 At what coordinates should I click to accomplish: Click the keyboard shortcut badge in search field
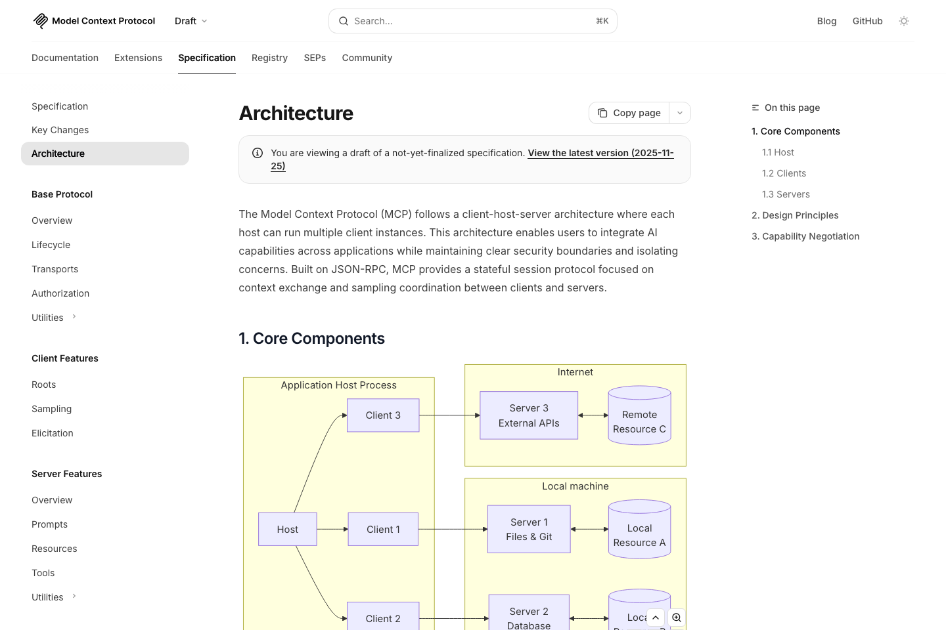point(602,21)
